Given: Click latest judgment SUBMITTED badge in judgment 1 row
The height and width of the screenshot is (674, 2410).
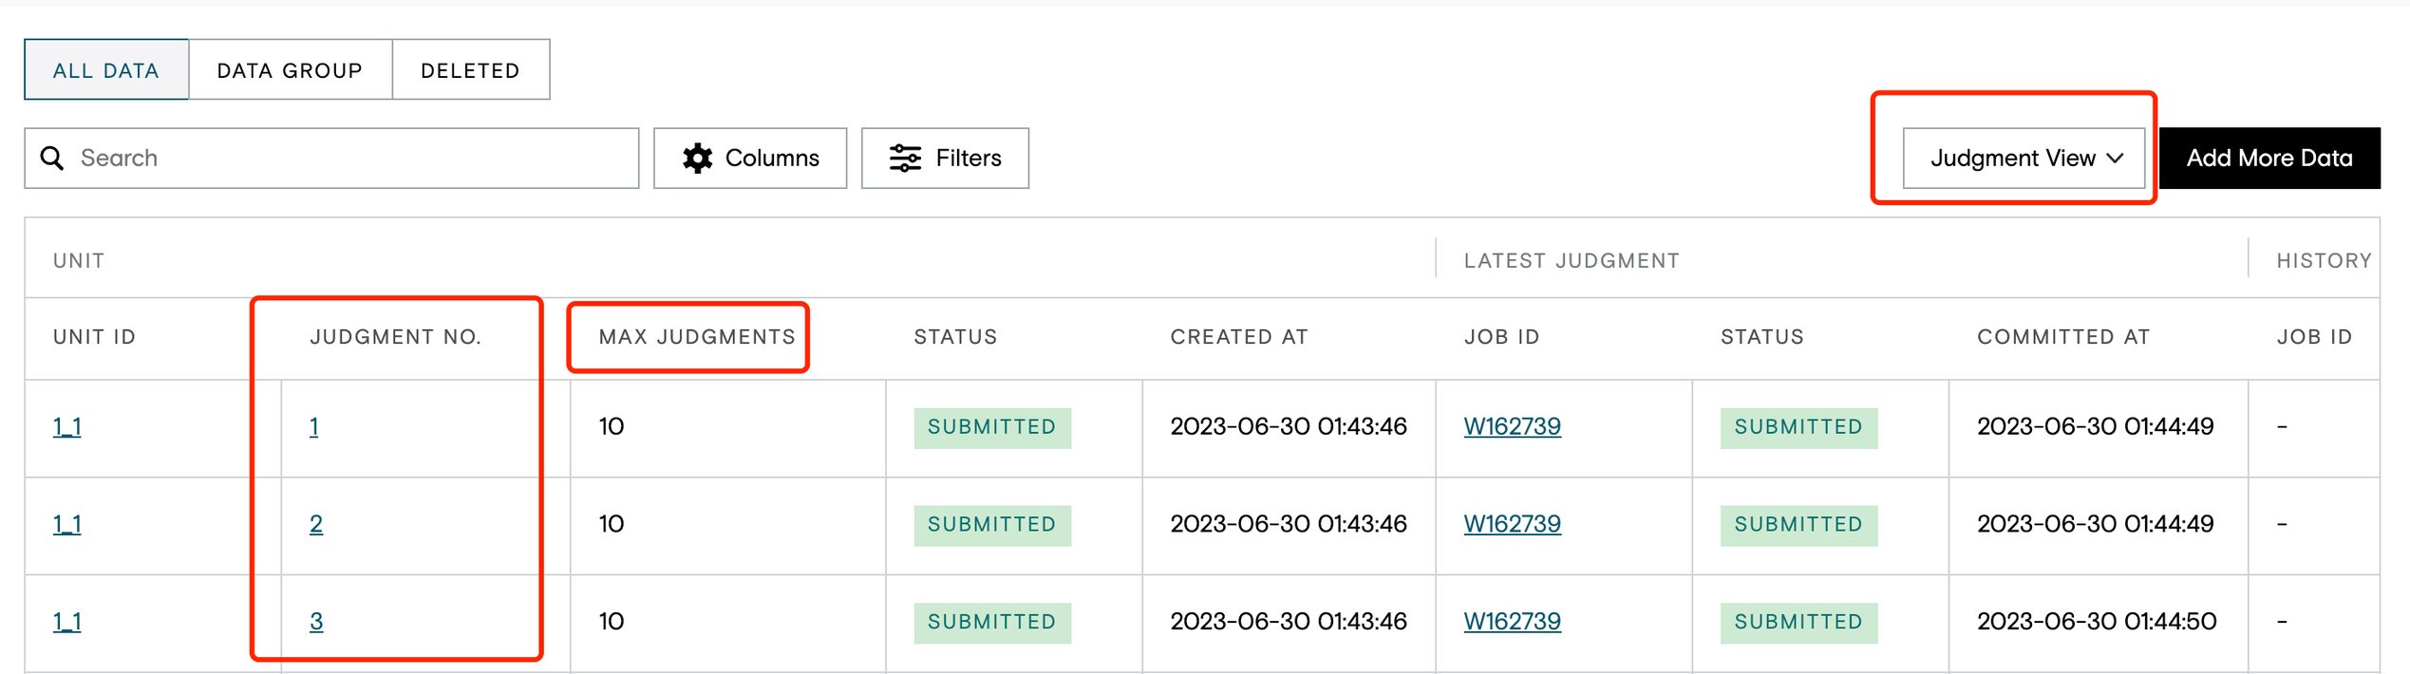Looking at the screenshot, I should [1798, 428].
